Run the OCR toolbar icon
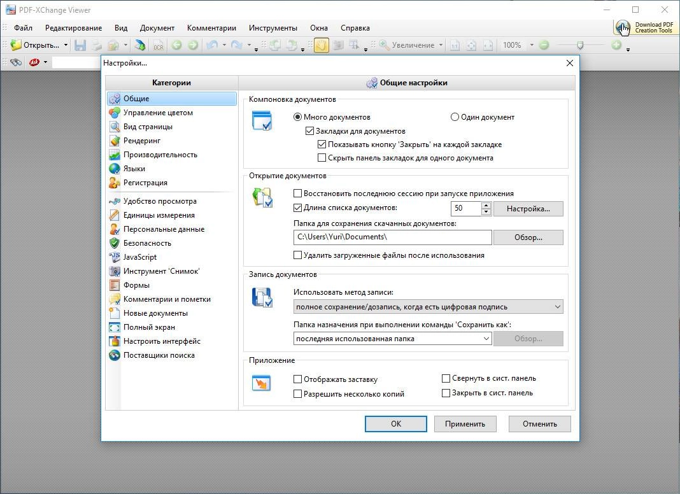 [159, 45]
